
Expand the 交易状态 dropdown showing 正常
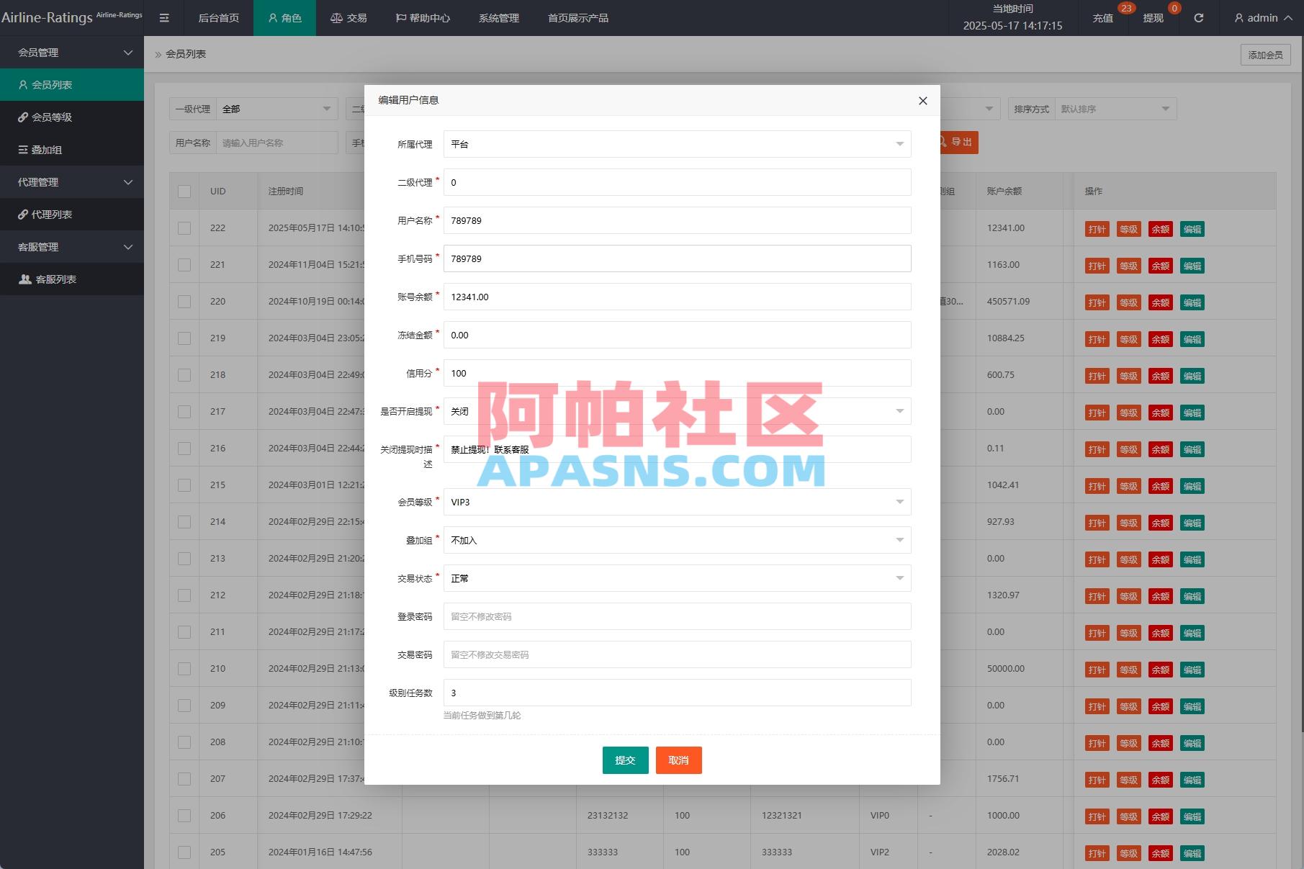(677, 577)
